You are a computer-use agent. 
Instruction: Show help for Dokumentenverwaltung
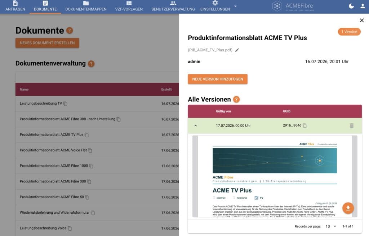pyautogui.click(x=91, y=63)
